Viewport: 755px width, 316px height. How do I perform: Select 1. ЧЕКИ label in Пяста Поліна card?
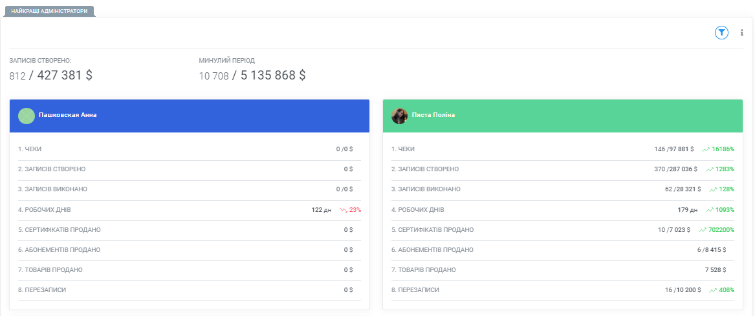pyautogui.click(x=403, y=149)
